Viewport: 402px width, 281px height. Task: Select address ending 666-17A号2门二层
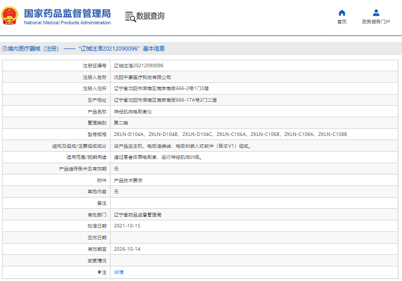click(165, 100)
